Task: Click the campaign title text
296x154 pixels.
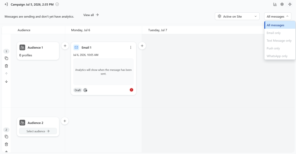Action: click(x=32, y=4)
